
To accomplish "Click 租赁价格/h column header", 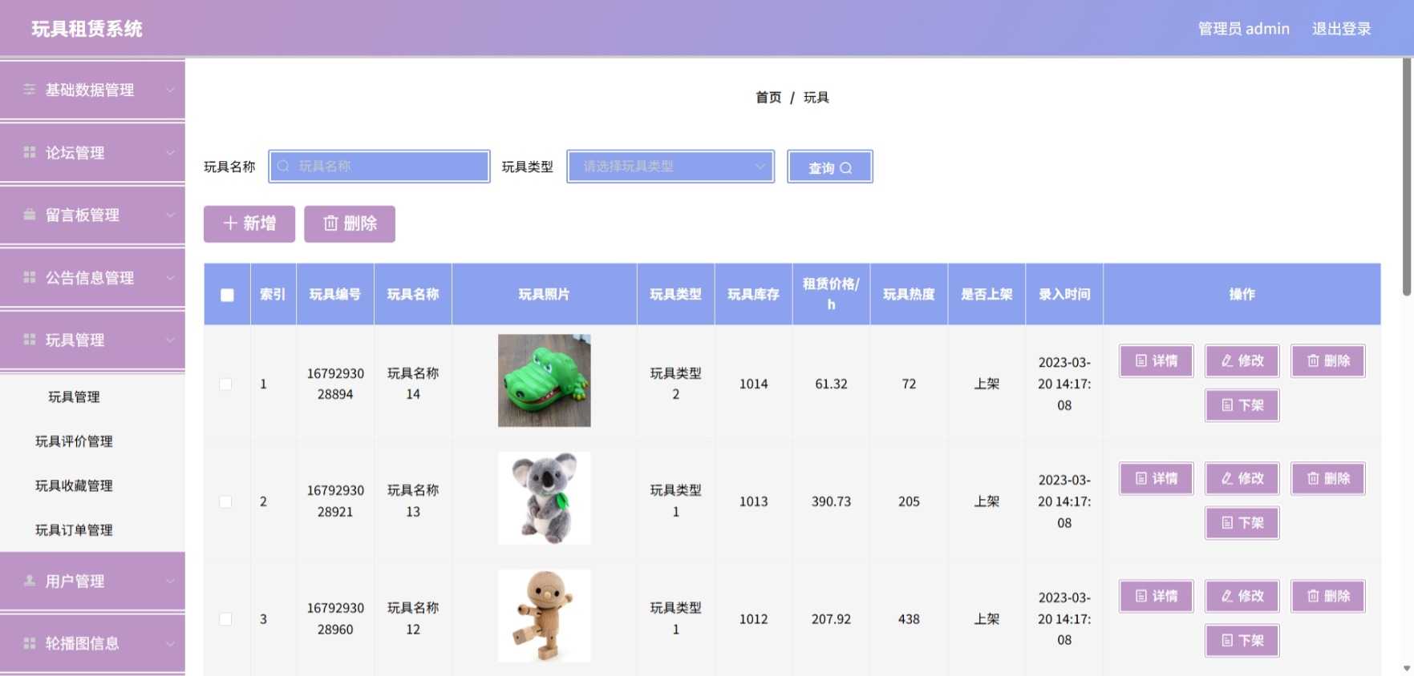I will click(831, 294).
